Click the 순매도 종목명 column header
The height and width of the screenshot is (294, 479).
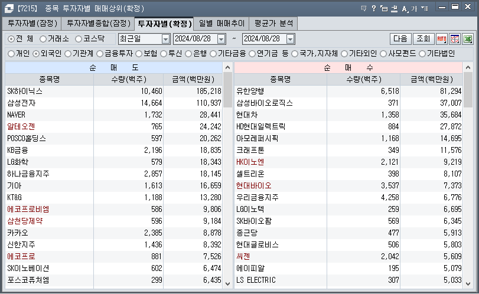pos(49,80)
